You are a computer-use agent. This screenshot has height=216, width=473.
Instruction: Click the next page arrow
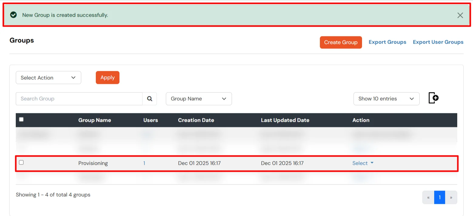tap(451, 197)
